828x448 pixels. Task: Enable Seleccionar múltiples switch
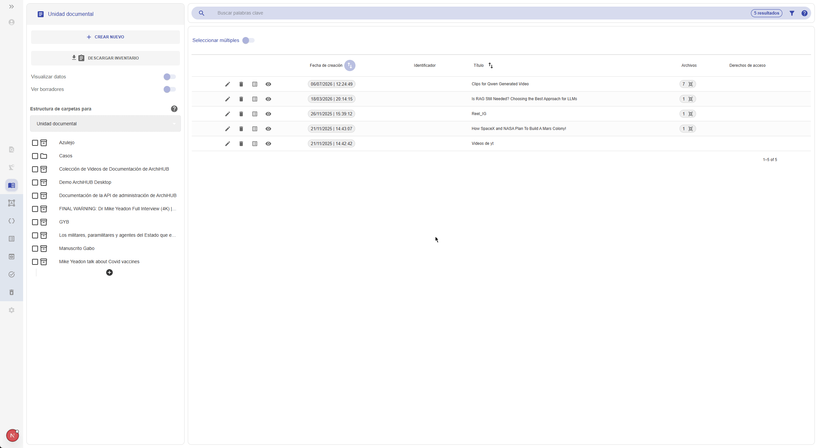248,40
